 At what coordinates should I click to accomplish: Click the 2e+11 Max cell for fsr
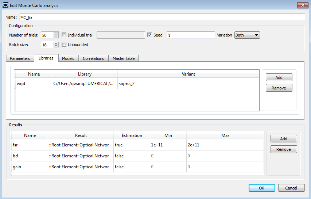coord(225,145)
